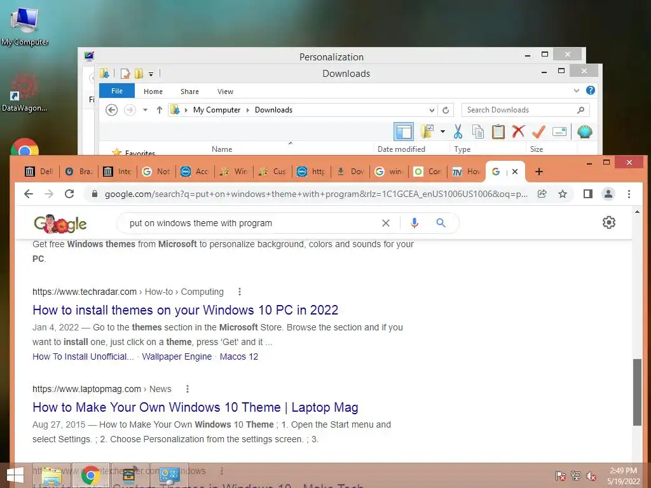The width and height of the screenshot is (651, 488).
Task: Click the padlock site info icon
Action: (x=95, y=194)
